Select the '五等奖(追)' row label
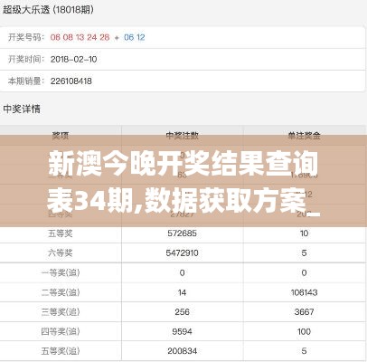The image size is (367, 362). point(61,351)
